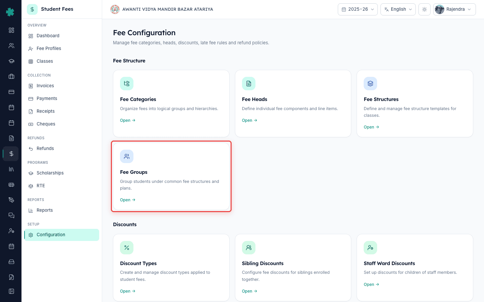
Task: Click the Fee Structures card title
Action: point(381,99)
